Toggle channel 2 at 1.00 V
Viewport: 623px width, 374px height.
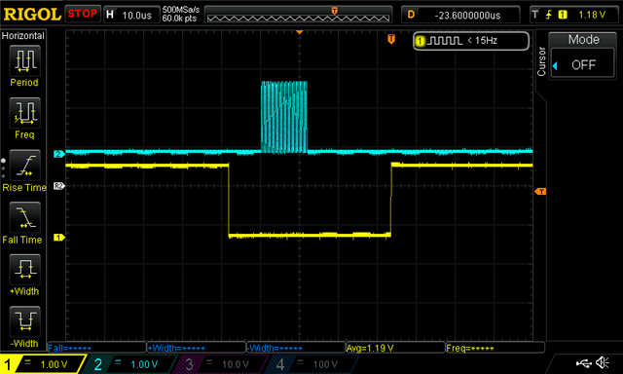click(x=128, y=363)
